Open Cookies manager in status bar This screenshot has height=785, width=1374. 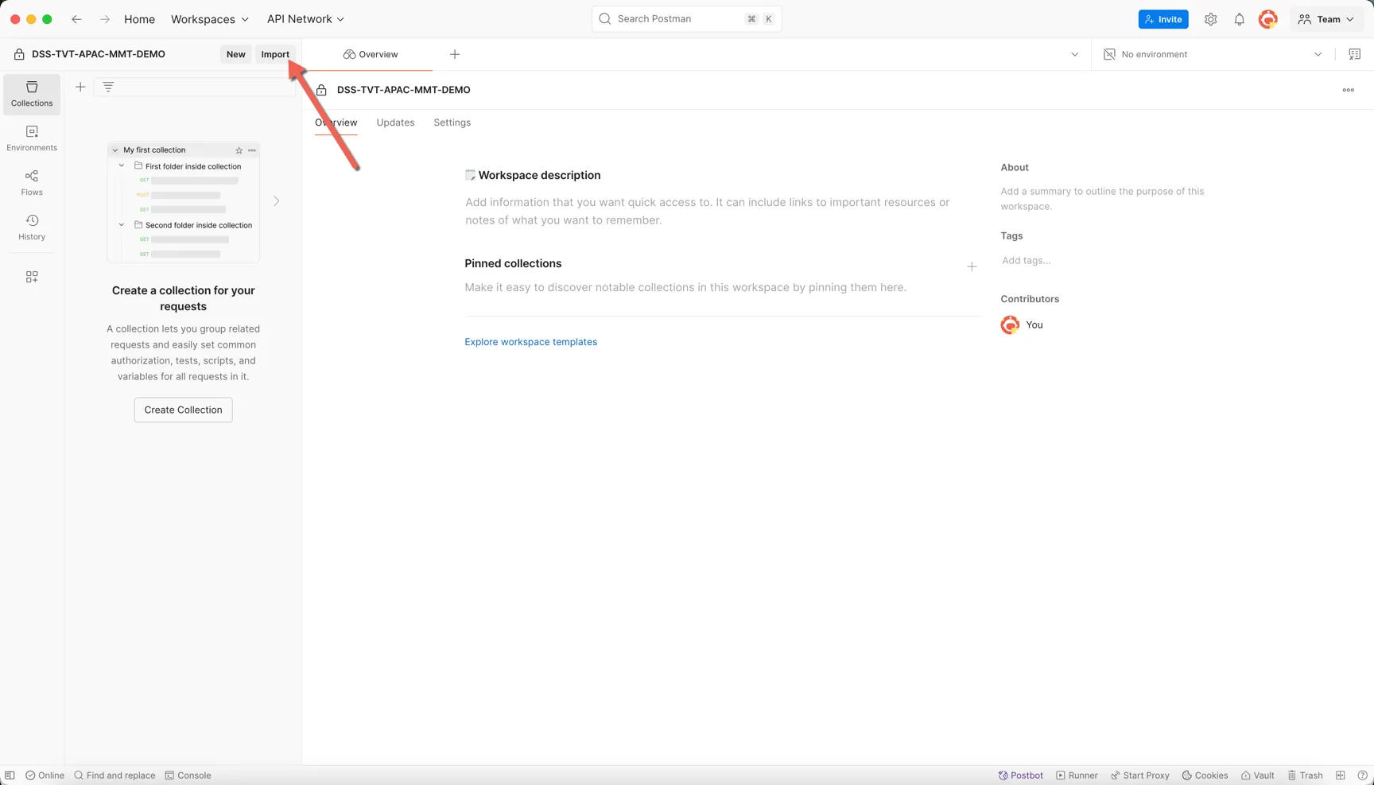point(1205,775)
